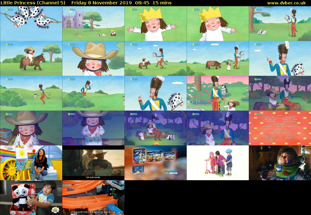Select flower garden scene with soldier and princess
Image resolution: width=311 pixels, height=215 pixels.
[218, 93]
